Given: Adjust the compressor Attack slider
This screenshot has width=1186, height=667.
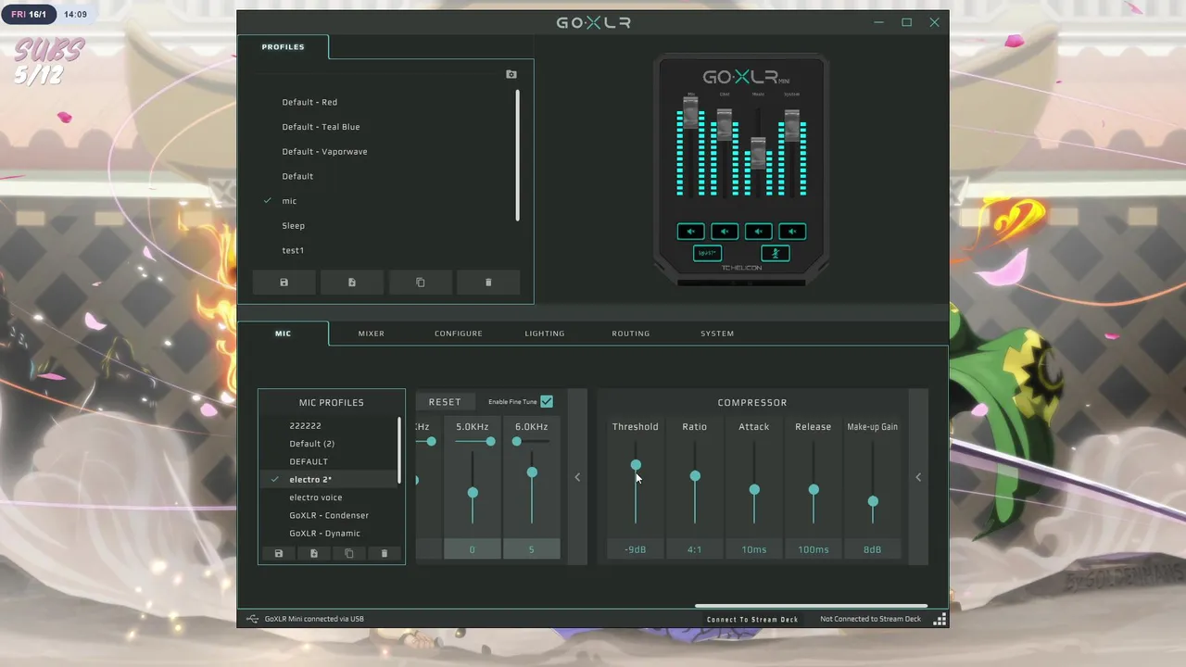Looking at the screenshot, I should coord(754,489).
